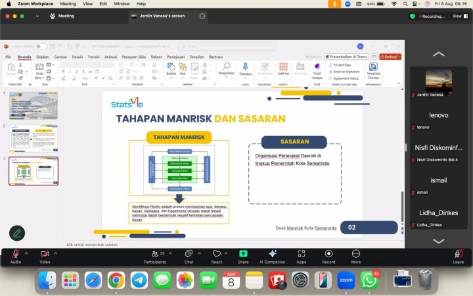The height and width of the screenshot is (296, 473).
Task: Click the Record icon
Action: click(x=328, y=254)
